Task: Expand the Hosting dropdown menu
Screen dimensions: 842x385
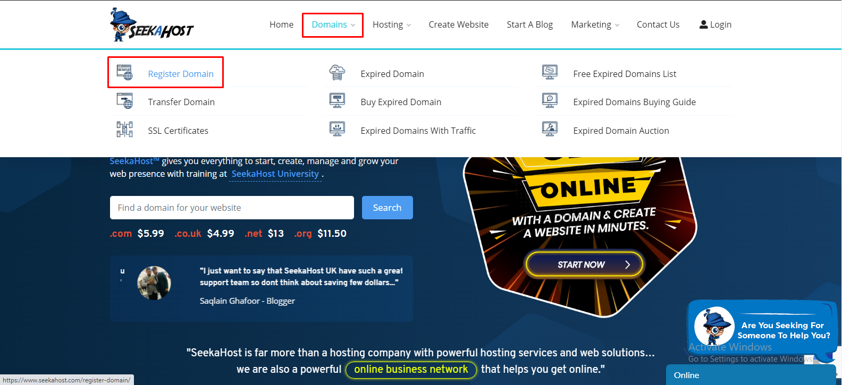Action: [392, 24]
